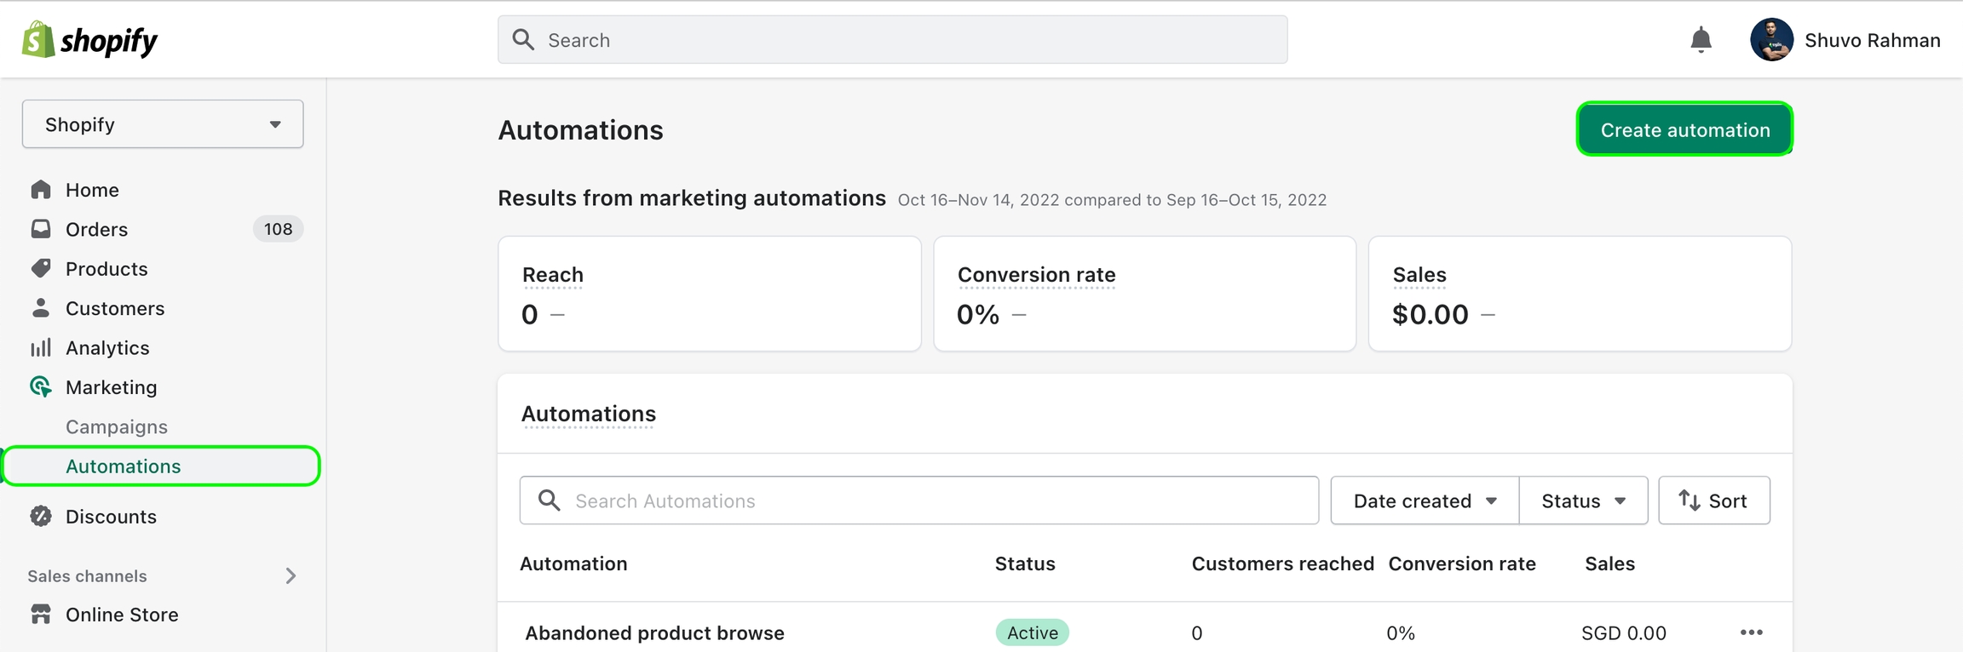This screenshot has height=652, width=1963.
Task: Expand Sales channels chevron
Action: tap(291, 575)
